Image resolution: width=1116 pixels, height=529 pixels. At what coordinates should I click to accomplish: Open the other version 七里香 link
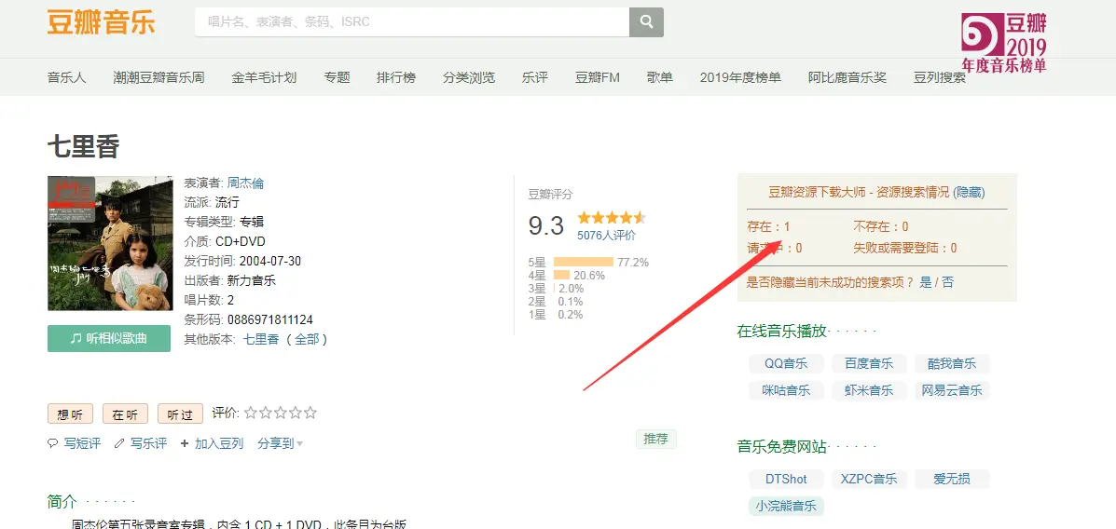[261, 339]
